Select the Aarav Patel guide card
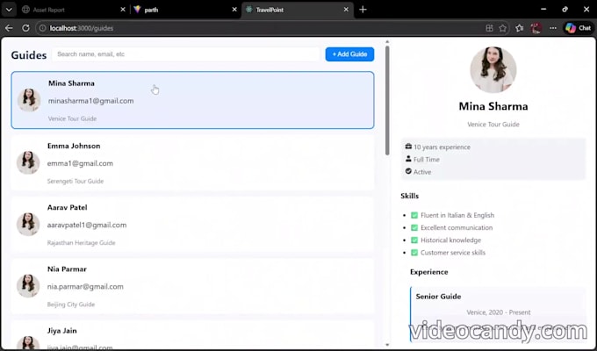 click(192, 225)
